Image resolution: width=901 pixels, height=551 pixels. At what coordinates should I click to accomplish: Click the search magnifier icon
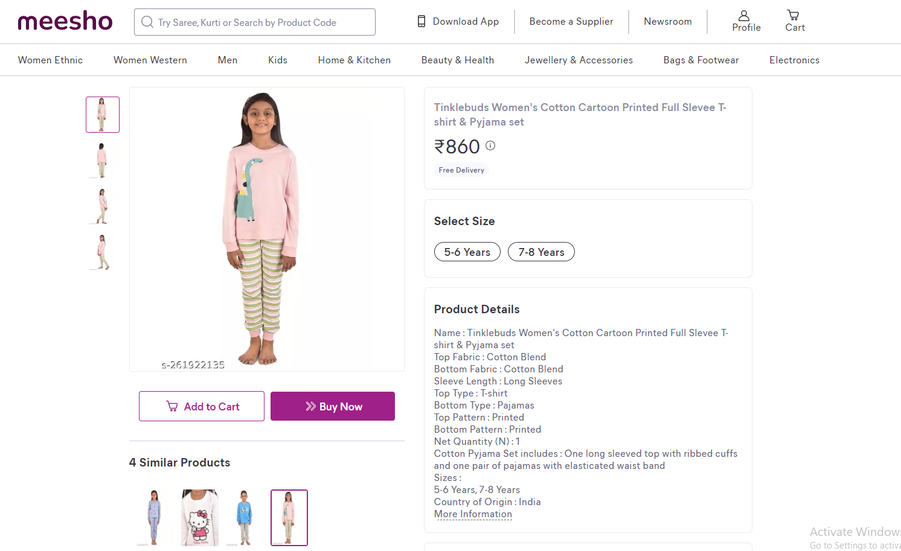(147, 22)
